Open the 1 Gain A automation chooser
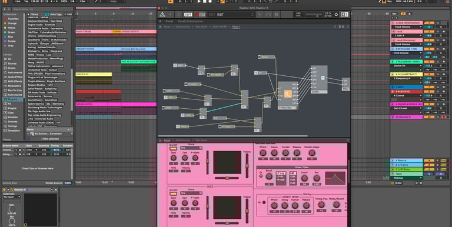The height and width of the screenshot is (227, 452). click(408, 35)
